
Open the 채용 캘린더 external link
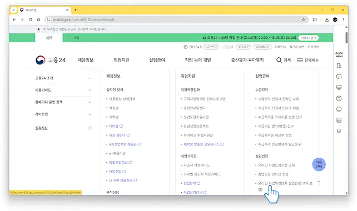coord(120,135)
